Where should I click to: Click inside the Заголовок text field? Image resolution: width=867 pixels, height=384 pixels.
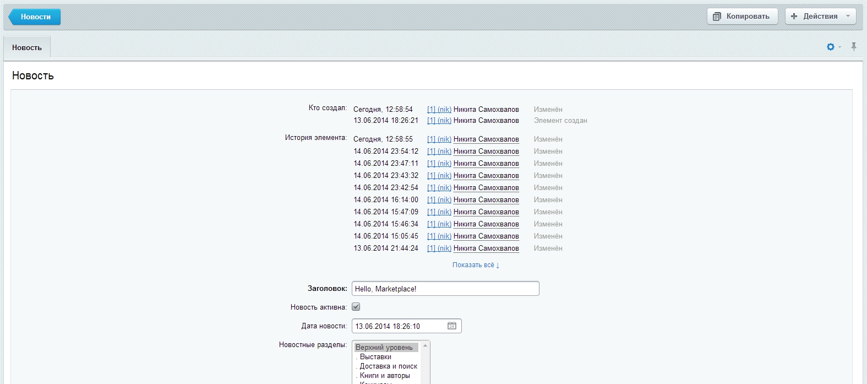click(445, 289)
